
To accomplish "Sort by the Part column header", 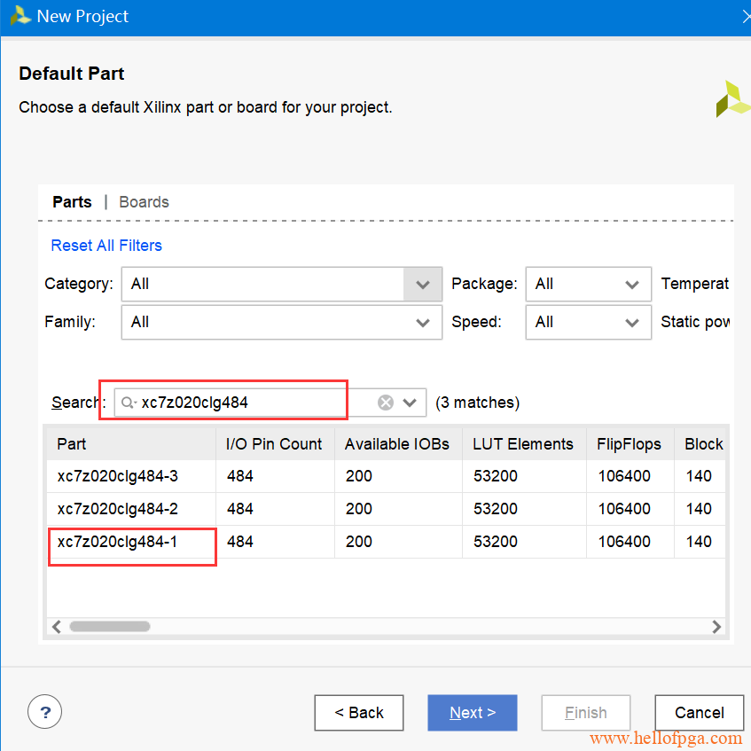I will (131, 444).
